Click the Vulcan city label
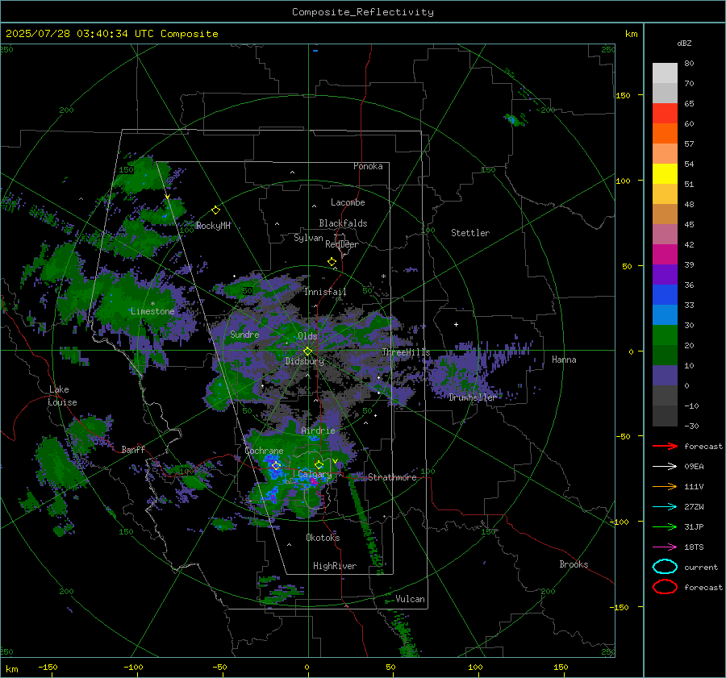 click(x=410, y=599)
